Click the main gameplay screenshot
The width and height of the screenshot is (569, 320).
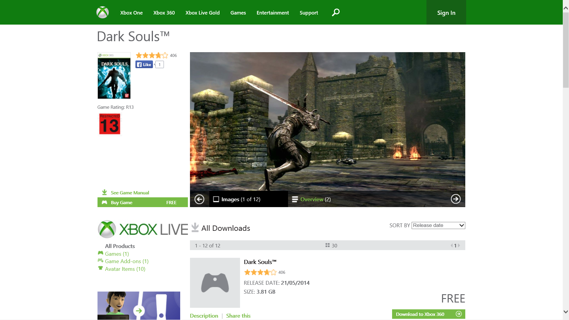(x=327, y=121)
